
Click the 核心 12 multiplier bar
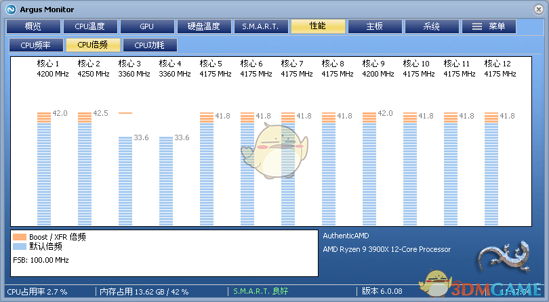pyautogui.click(x=491, y=169)
